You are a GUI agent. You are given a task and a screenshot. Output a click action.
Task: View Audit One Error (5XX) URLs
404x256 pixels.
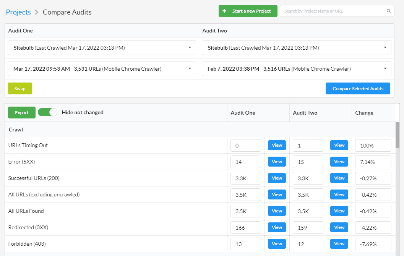point(277,162)
